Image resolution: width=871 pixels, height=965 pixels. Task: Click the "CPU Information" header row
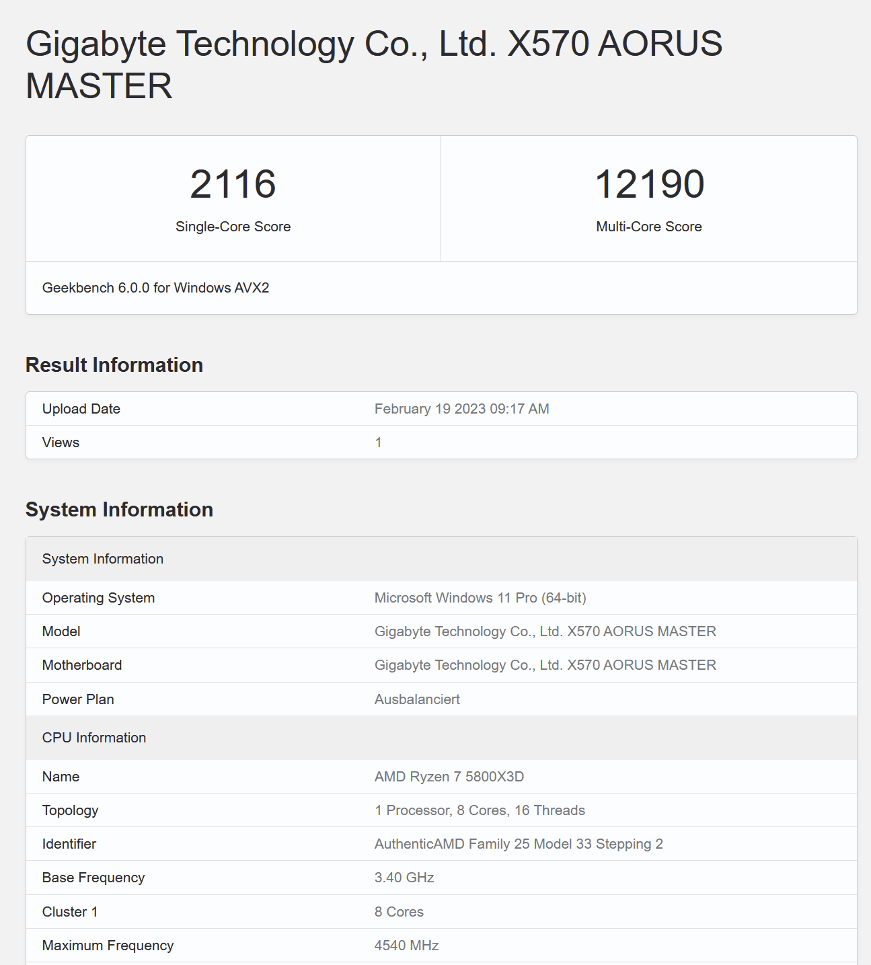tap(441, 738)
